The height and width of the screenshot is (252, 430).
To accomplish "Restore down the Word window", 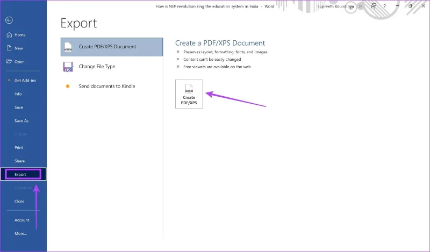I will (x=410, y=6).
